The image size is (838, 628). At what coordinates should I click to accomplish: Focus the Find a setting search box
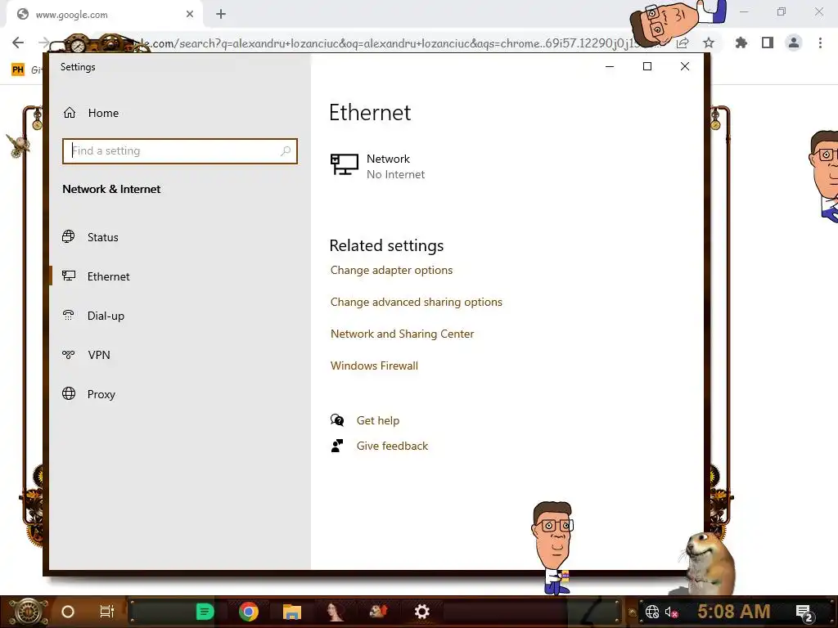179,151
